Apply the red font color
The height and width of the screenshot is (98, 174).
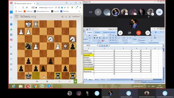pyautogui.click(x=103, y=41)
